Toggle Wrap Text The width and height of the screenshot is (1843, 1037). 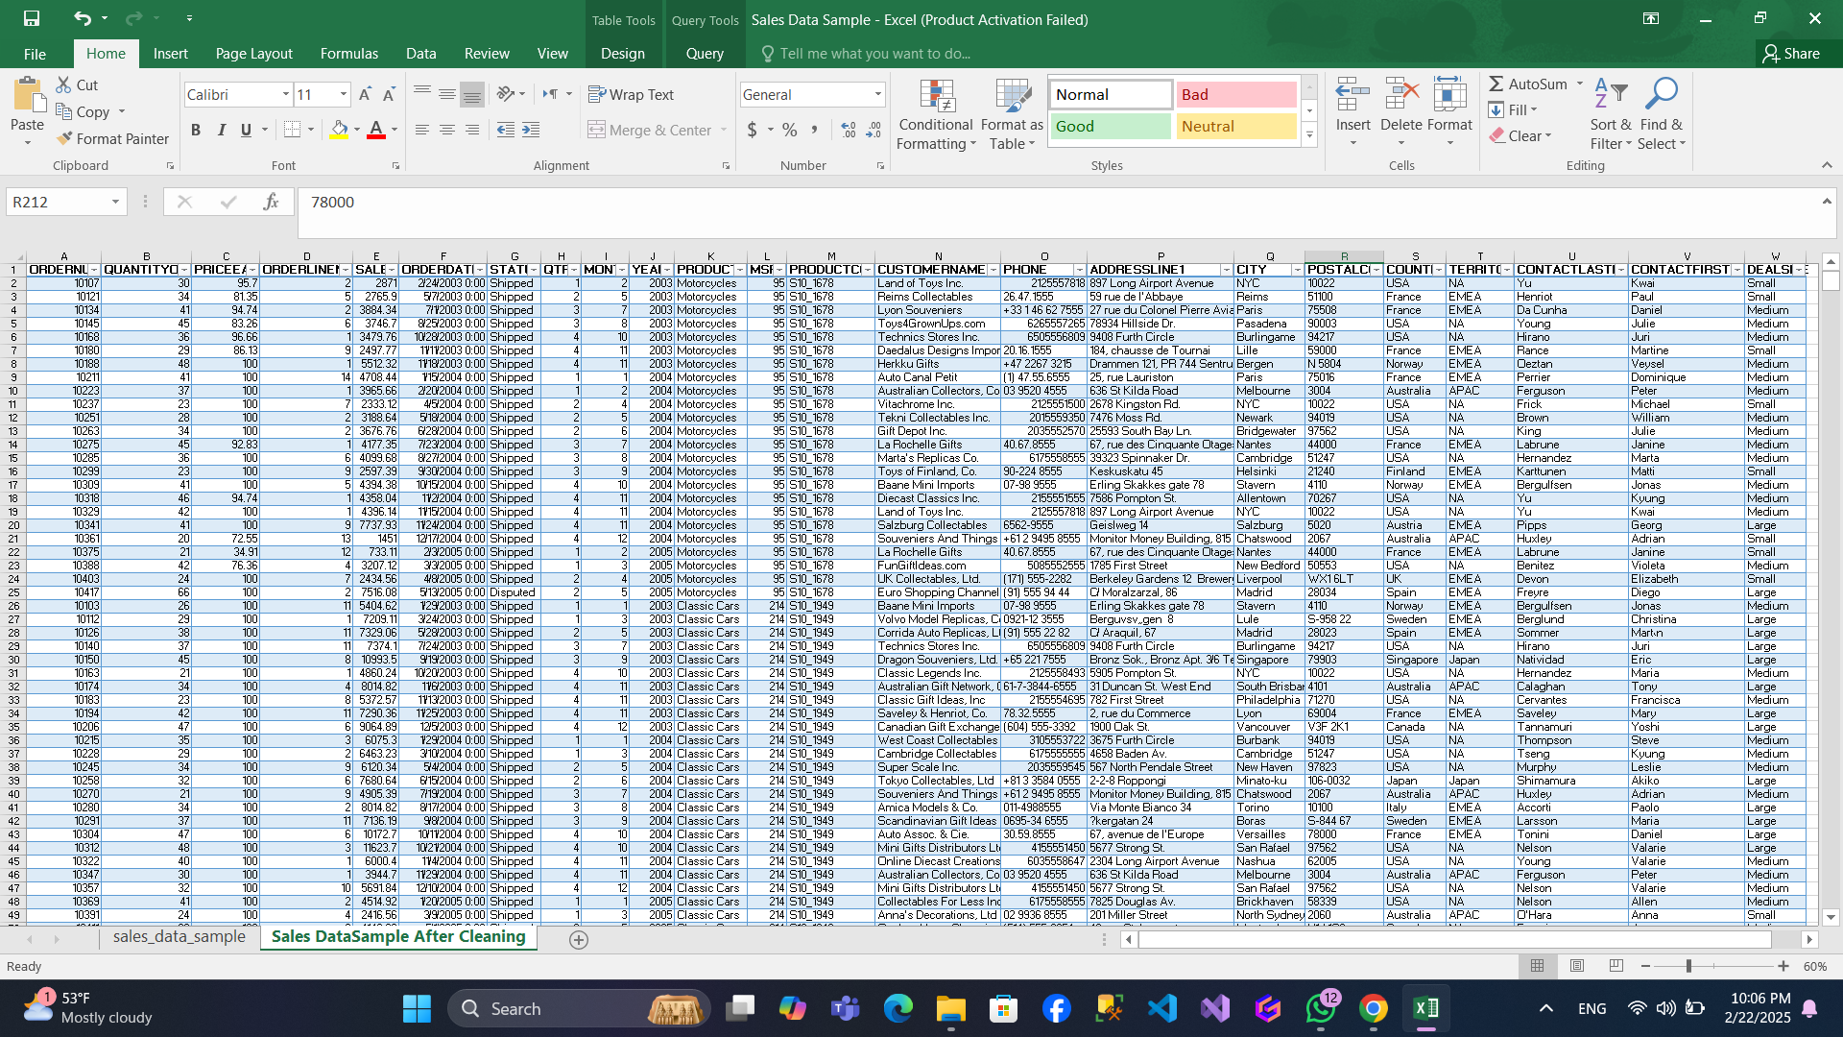(x=632, y=94)
